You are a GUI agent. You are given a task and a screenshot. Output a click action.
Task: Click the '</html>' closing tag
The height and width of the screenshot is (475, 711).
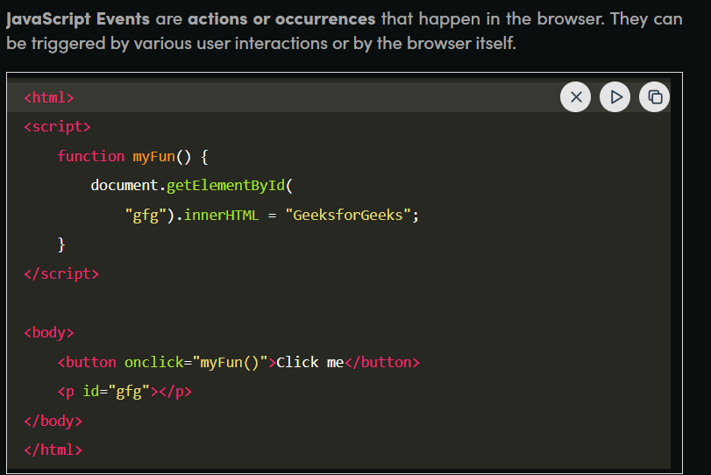coord(53,450)
